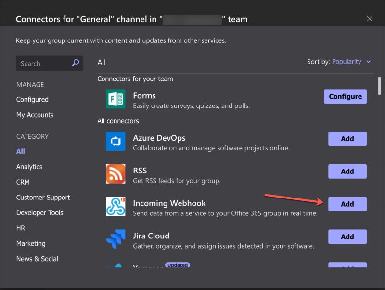
Task: Open the Configured connectors view
Action: [x=32, y=99]
